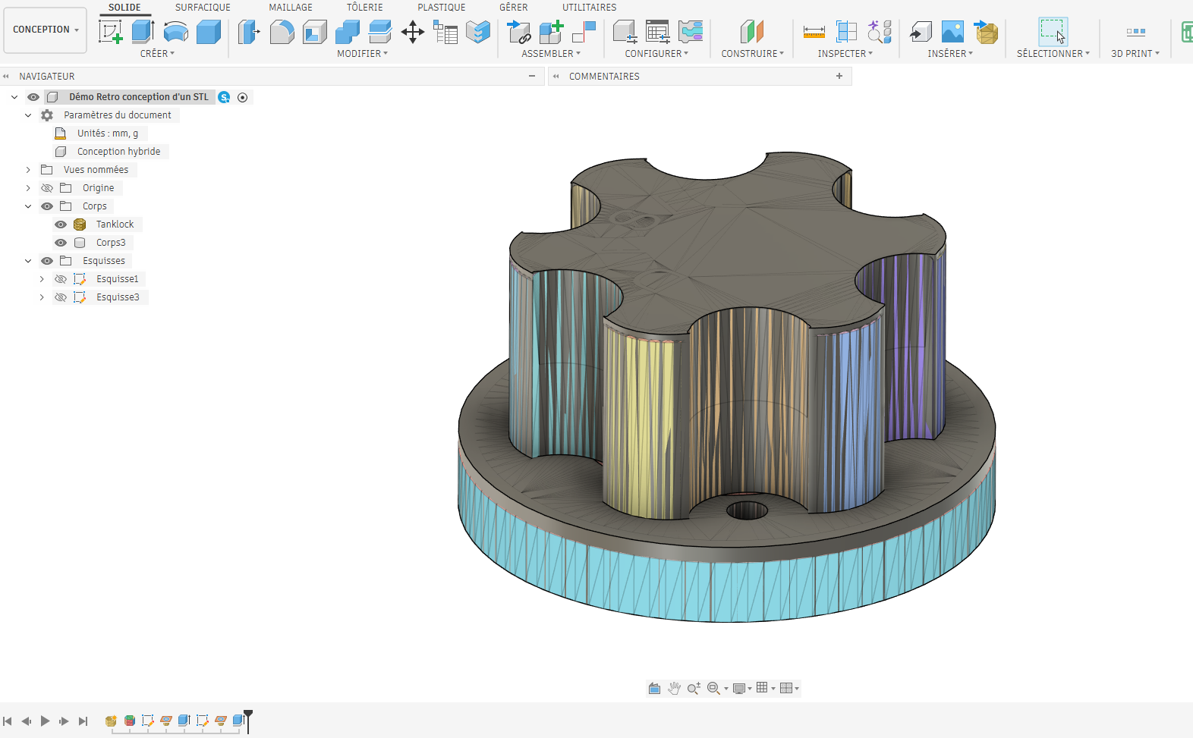This screenshot has height=738, width=1193.
Task: Collapse the root Démo Retro component tree
Action: 14,97
